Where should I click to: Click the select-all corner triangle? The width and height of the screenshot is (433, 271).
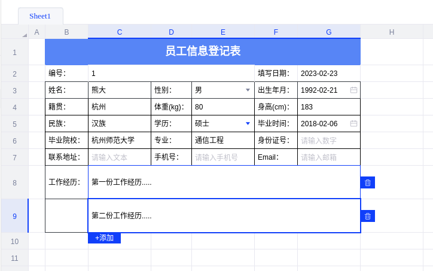tap(24, 34)
